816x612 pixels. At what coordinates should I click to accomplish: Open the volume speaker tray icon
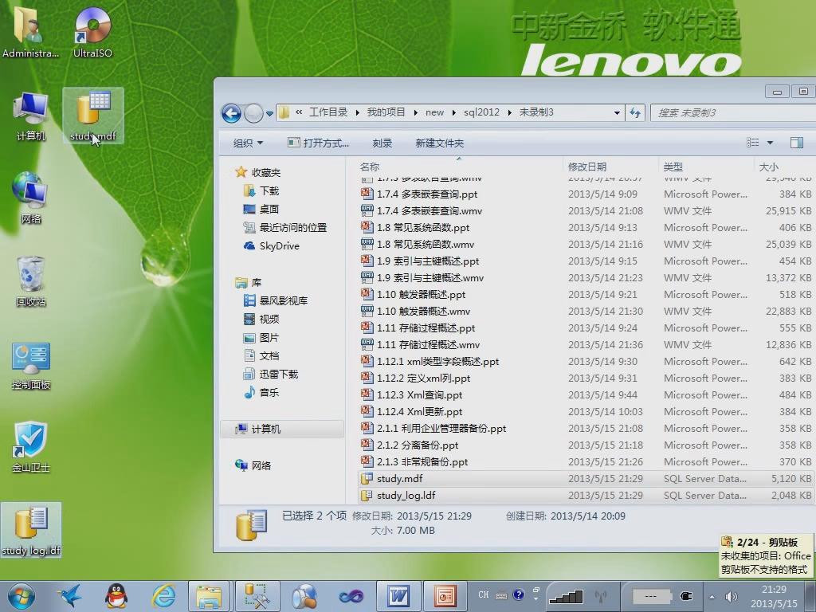tap(732, 596)
